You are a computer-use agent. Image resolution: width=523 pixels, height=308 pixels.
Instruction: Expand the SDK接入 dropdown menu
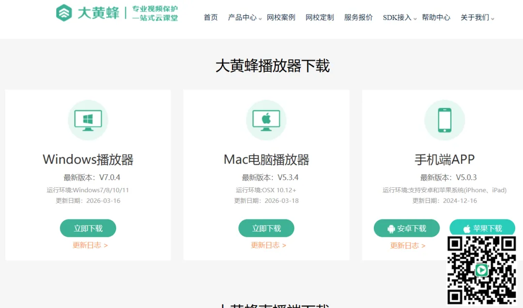pyautogui.click(x=400, y=17)
